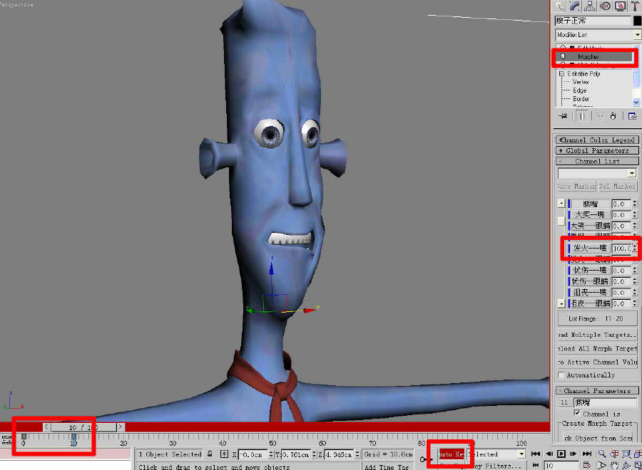Toggle Morpher modifier lightbulb
Viewport: 642px width, 470px height.
[x=563, y=56]
